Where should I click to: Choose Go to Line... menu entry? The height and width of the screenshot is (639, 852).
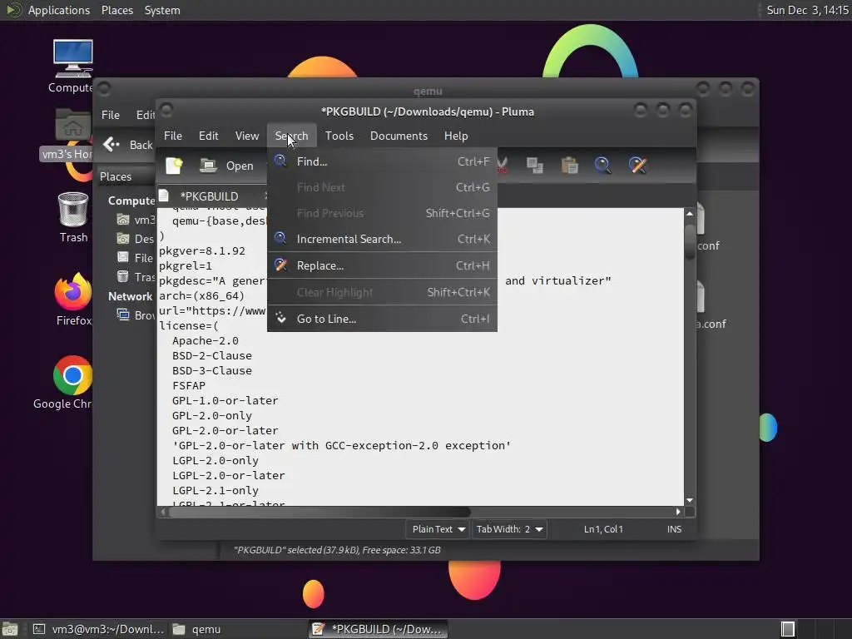point(383,319)
